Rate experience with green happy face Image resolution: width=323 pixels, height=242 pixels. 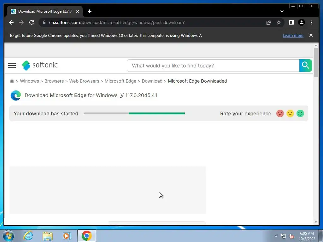click(x=300, y=113)
